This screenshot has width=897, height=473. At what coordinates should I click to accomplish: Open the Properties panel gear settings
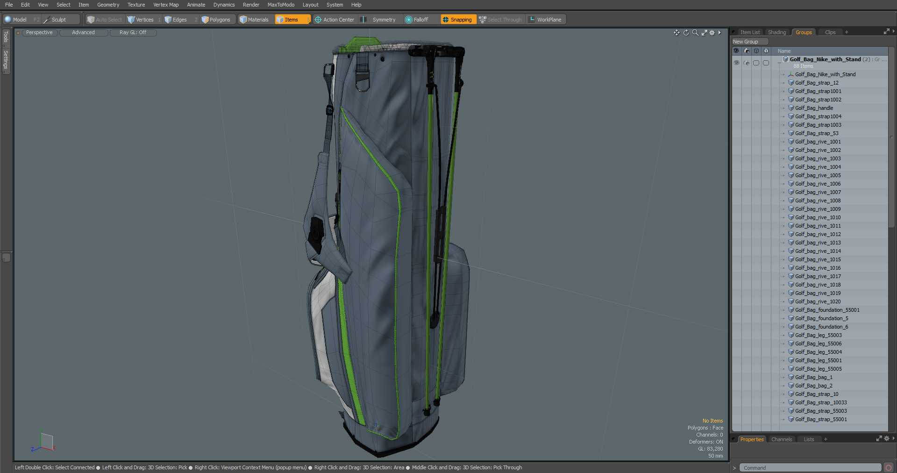point(887,439)
